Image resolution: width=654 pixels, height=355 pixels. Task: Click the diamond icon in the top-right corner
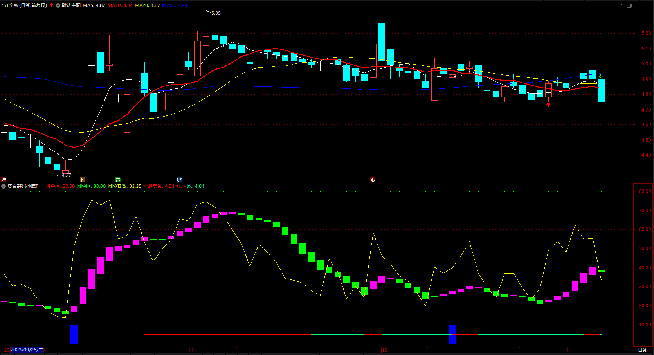point(622,5)
